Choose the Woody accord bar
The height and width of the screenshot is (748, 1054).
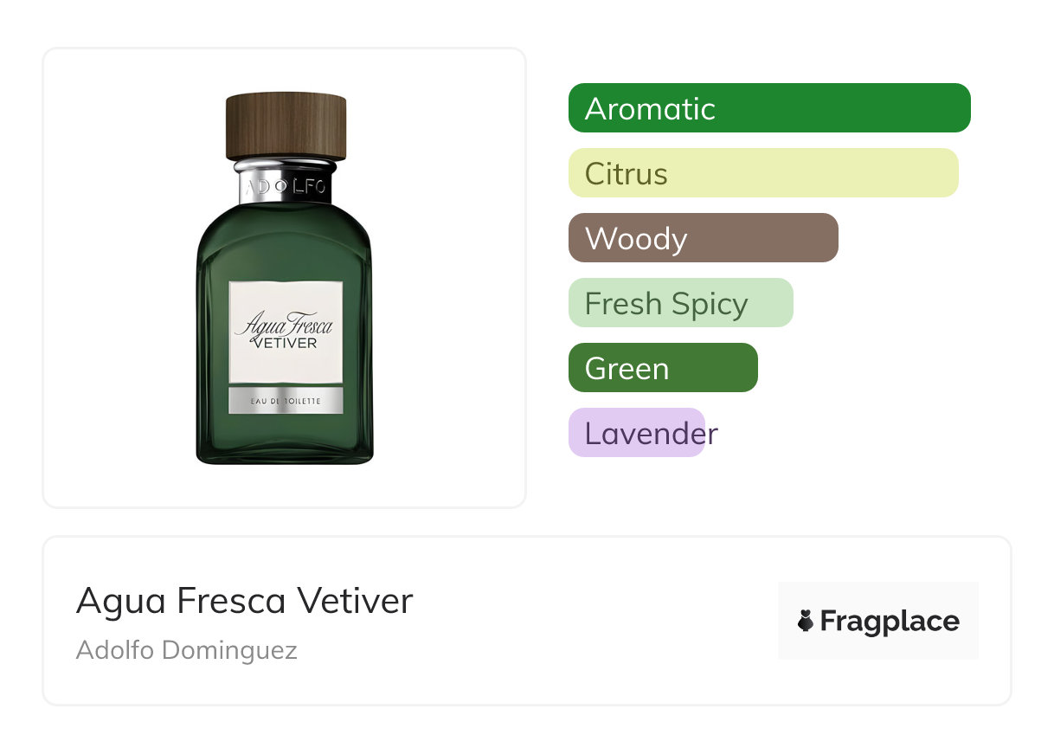tap(703, 238)
